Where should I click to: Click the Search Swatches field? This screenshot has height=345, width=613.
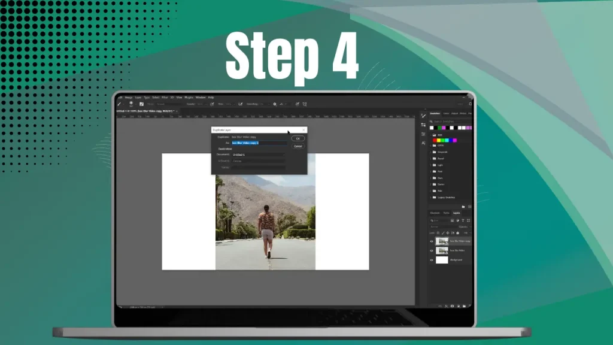(x=451, y=122)
